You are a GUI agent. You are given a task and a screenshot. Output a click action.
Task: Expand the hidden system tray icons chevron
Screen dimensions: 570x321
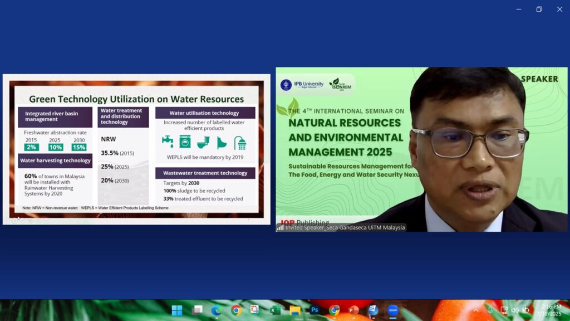[476, 310]
